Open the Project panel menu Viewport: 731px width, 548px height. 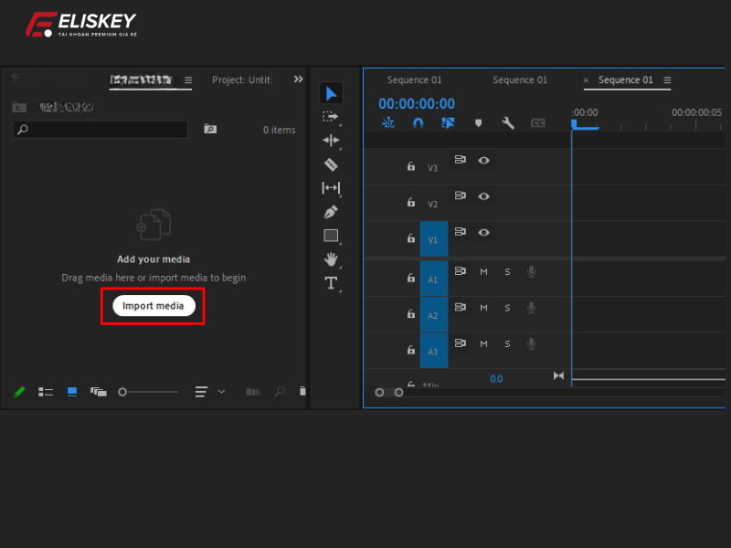point(186,81)
